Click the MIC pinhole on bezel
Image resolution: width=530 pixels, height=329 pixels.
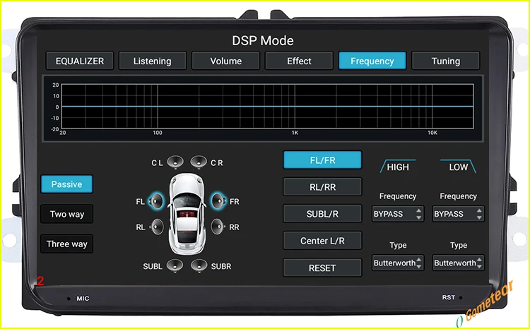pos(69,299)
